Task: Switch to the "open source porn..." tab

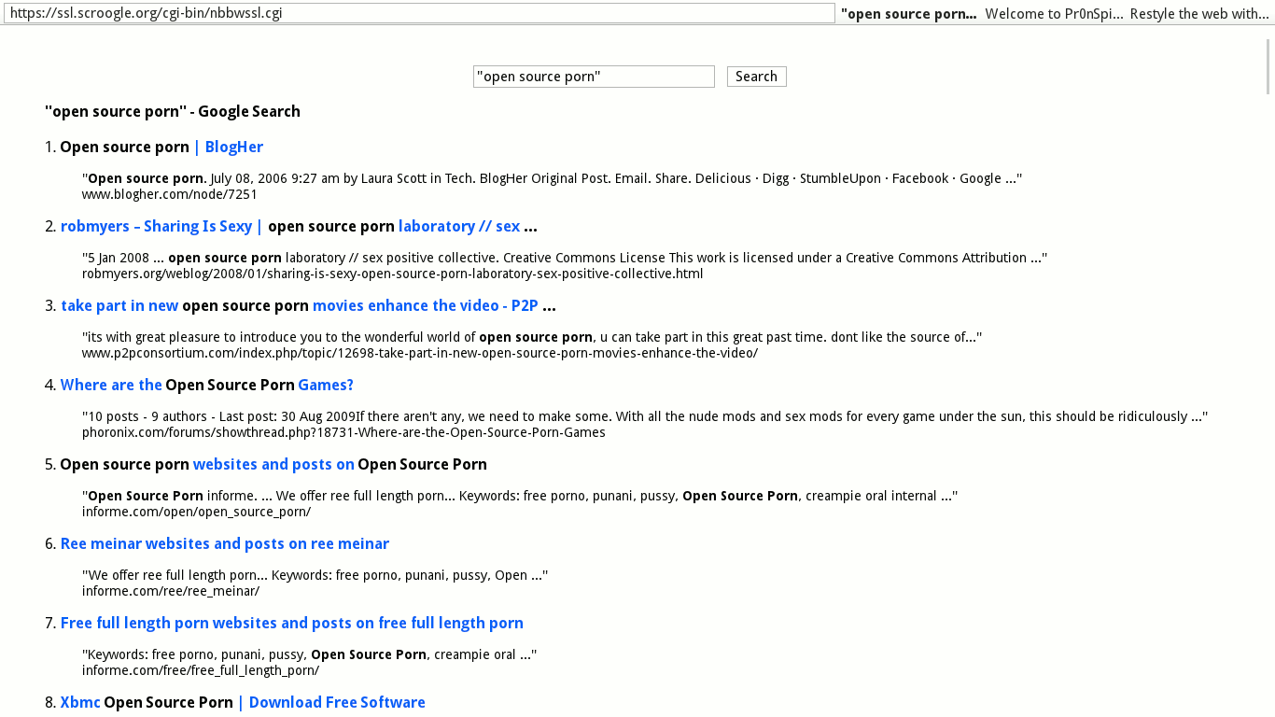Action: pyautogui.click(x=908, y=14)
